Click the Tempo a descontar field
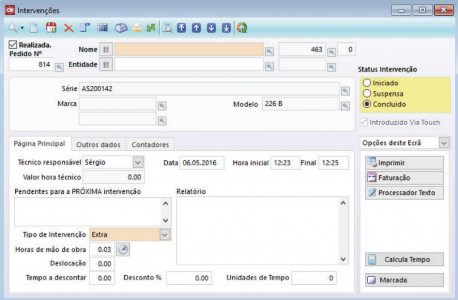Screen dimensions: 458x300 (x=102, y=278)
